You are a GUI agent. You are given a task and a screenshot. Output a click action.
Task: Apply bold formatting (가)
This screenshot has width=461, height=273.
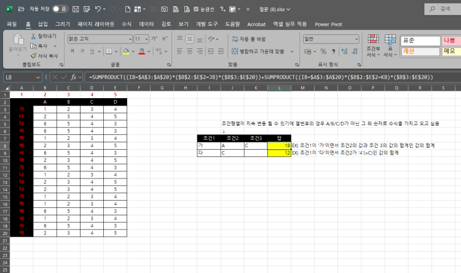click(x=73, y=52)
